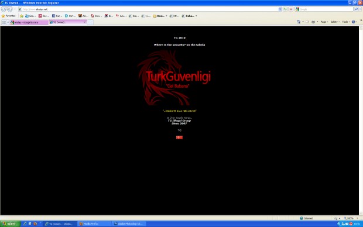Image resolution: width=363 pixels, height=227 pixels.
Task: Click the browser Forward arrow button
Action: pyautogui.click(x=10, y=9)
